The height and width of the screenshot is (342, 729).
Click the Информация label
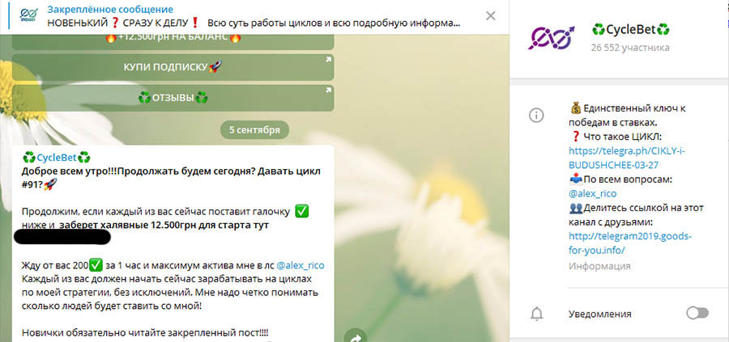point(599,266)
